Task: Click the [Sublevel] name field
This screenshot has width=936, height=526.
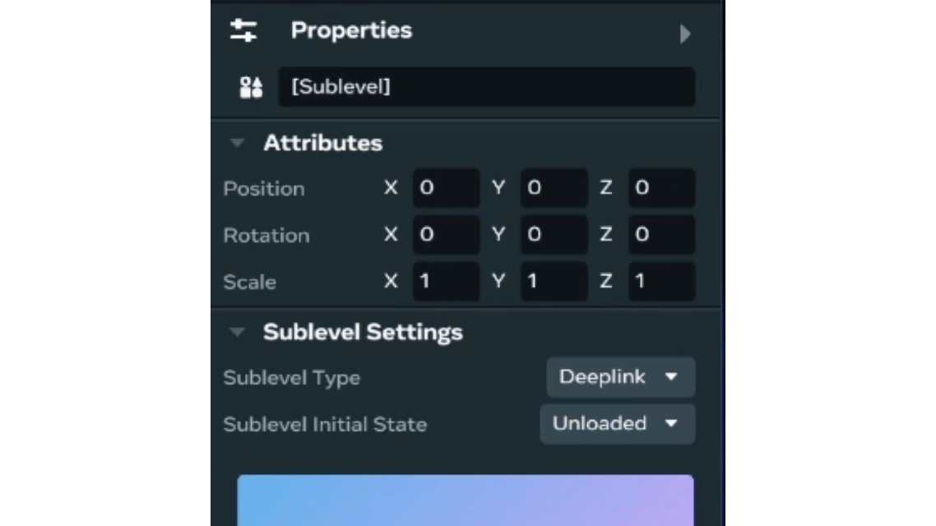Action: pos(486,87)
